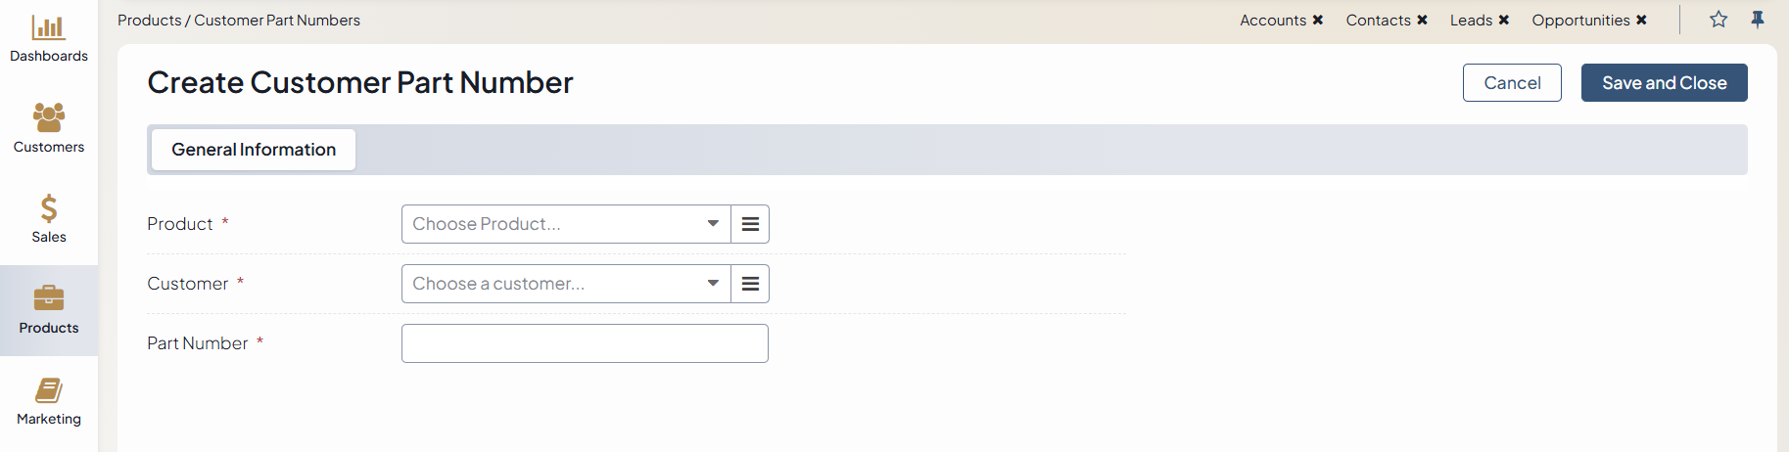
Task: Click the Cancel button
Action: click(x=1512, y=83)
